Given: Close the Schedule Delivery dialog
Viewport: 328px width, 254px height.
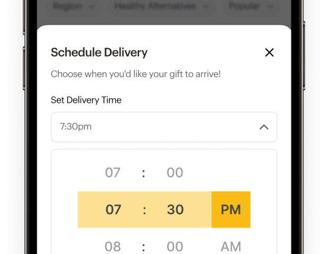Looking at the screenshot, I should tap(269, 52).
